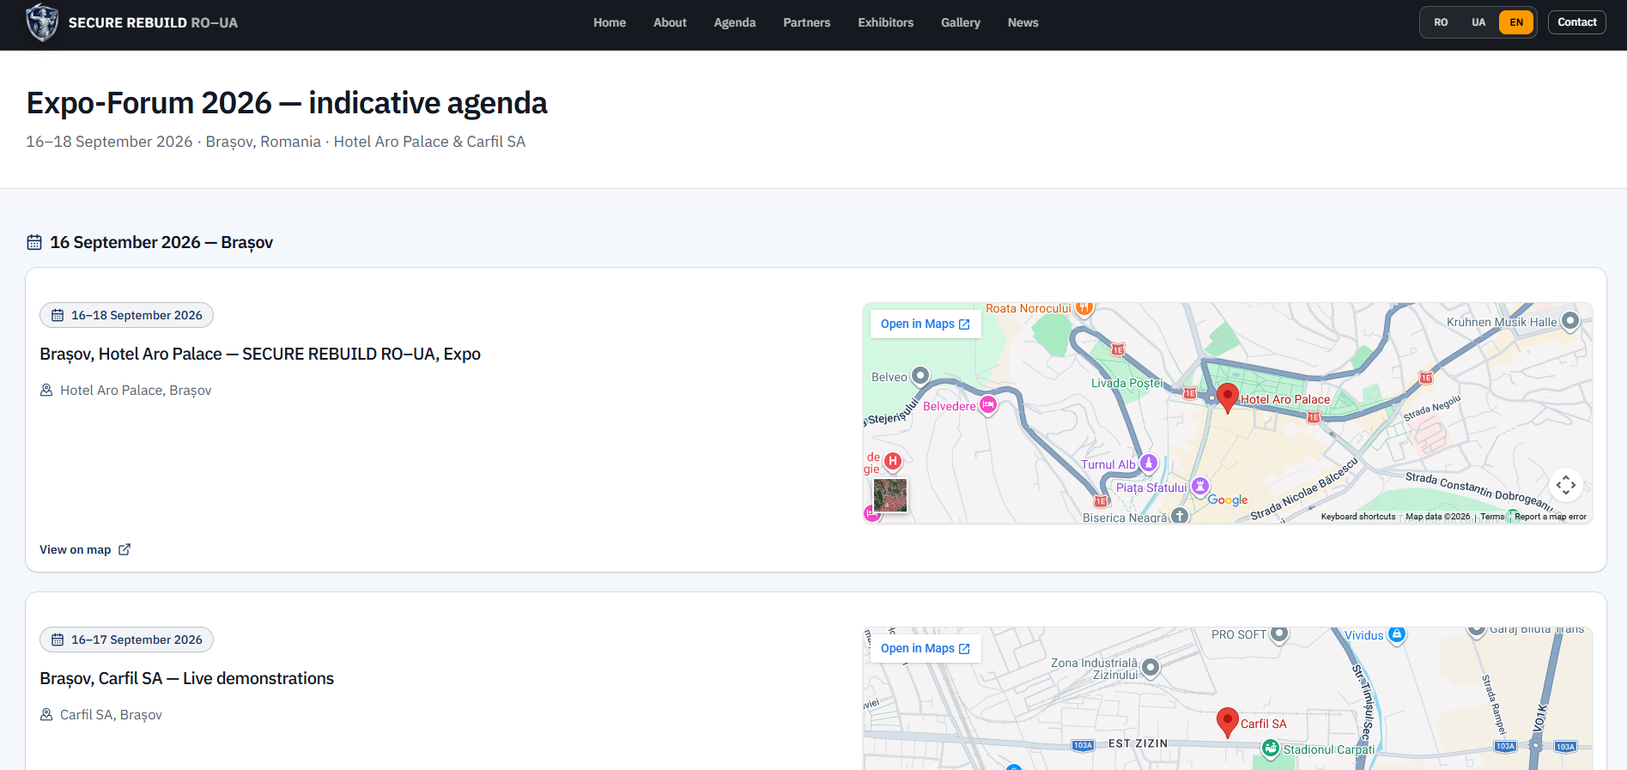Image resolution: width=1627 pixels, height=770 pixels.
Task: Click Open in Maps on the Aro Palace map
Action: point(926,324)
